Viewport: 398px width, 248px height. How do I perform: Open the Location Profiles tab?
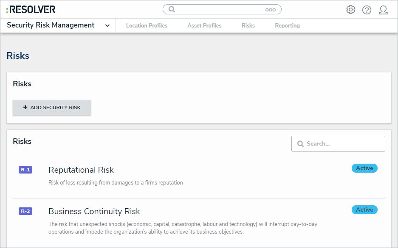coord(147,26)
